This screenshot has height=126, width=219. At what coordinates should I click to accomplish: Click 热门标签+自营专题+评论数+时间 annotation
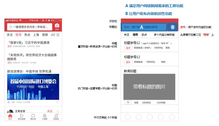(x=97, y=88)
